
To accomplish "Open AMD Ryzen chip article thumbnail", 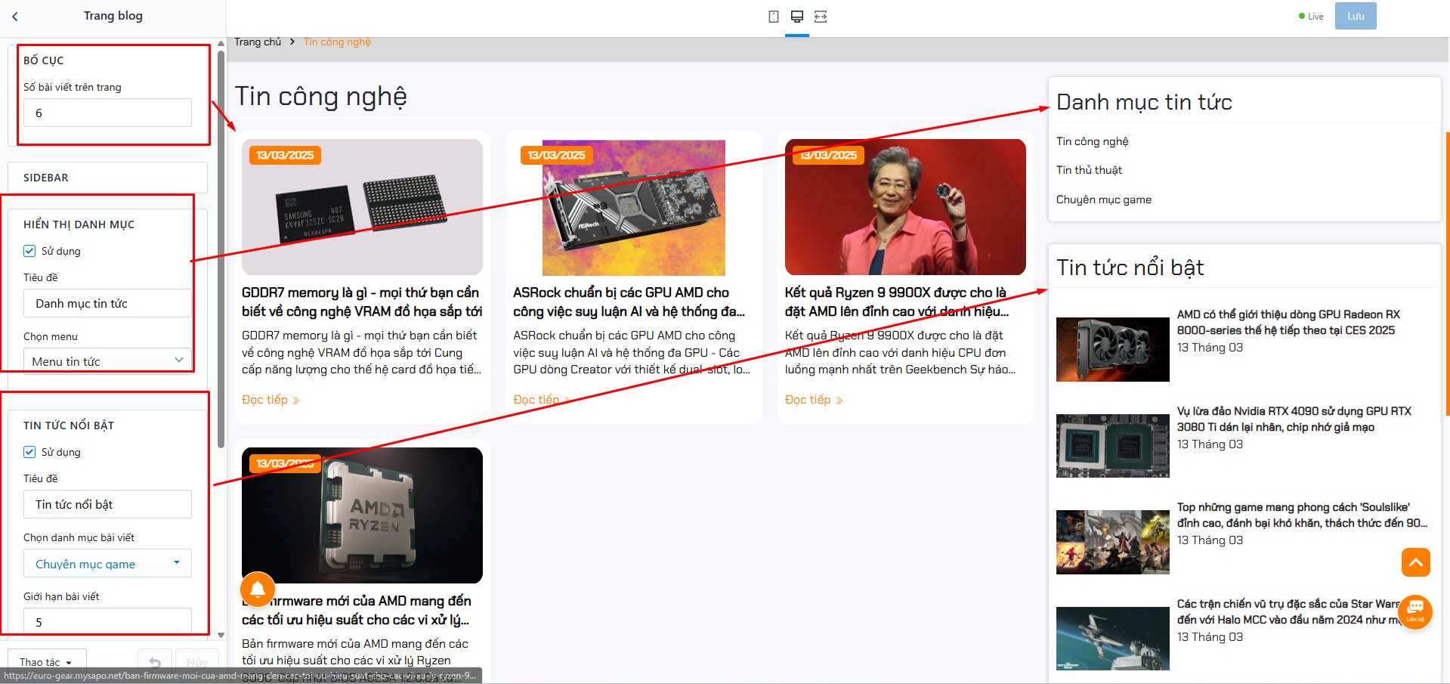I will (x=362, y=515).
